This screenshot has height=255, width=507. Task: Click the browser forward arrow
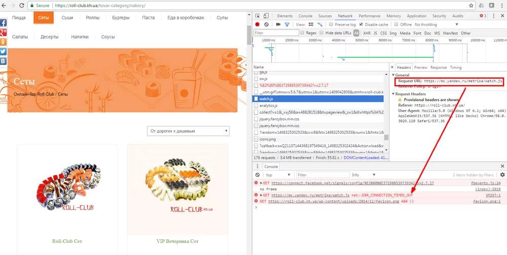point(13,6)
